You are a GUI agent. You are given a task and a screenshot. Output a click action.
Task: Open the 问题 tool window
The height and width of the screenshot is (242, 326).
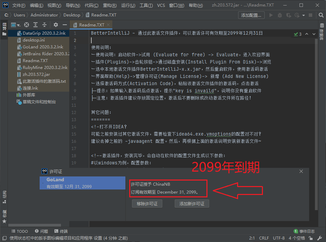coord(41,231)
